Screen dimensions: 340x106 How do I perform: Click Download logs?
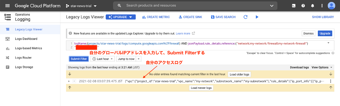tap(299, 67)
